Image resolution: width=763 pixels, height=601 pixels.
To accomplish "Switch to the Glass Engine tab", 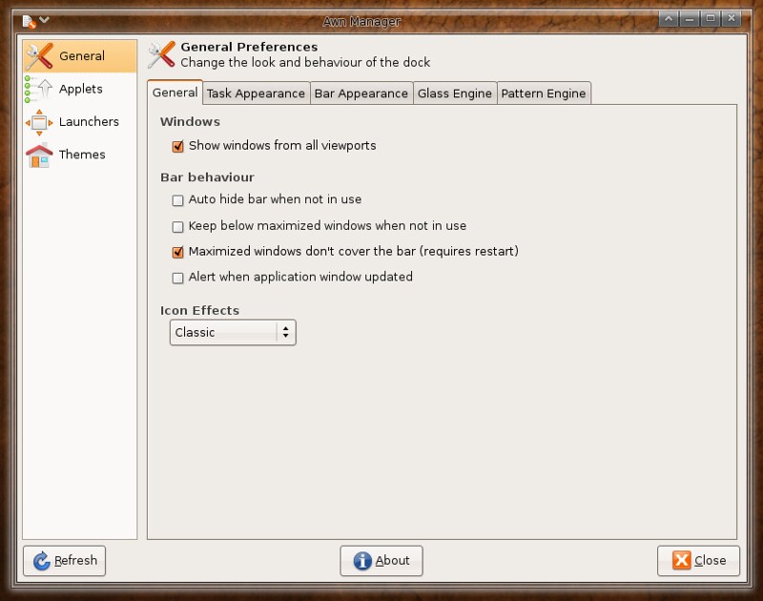I will pos(455,93).
